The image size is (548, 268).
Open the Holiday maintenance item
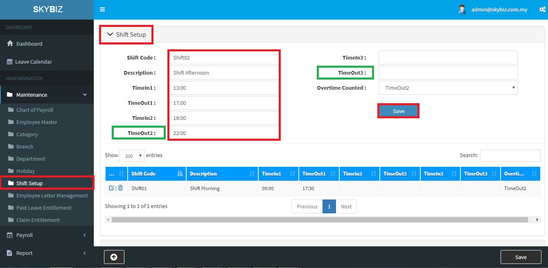[25, 171]
